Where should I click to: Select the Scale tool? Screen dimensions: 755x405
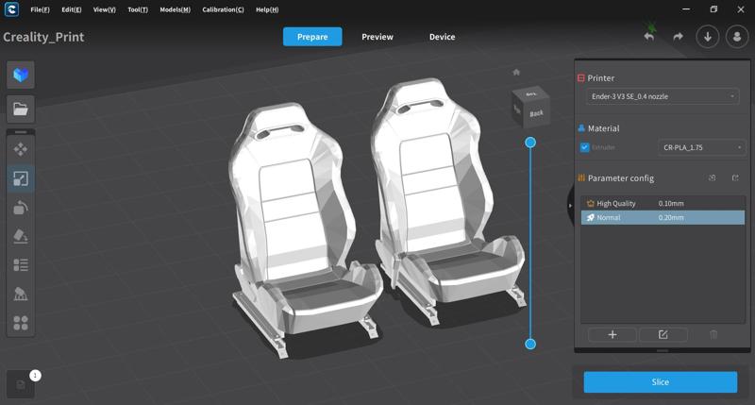tap(21, 178)
